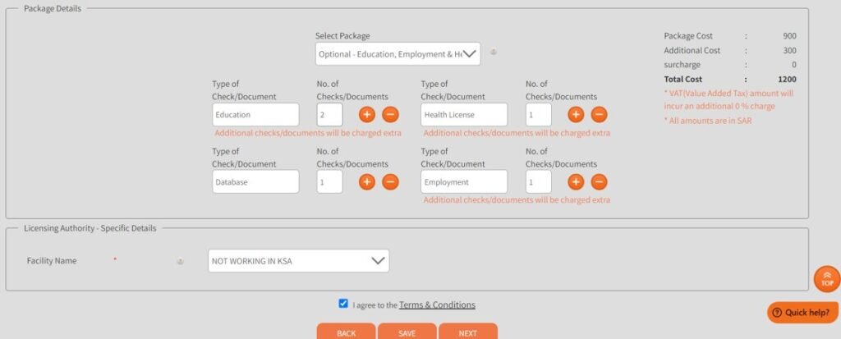This screenshot has width=841, height=339.
Task: Decrease Database checks count
Action: pos(390,182)
